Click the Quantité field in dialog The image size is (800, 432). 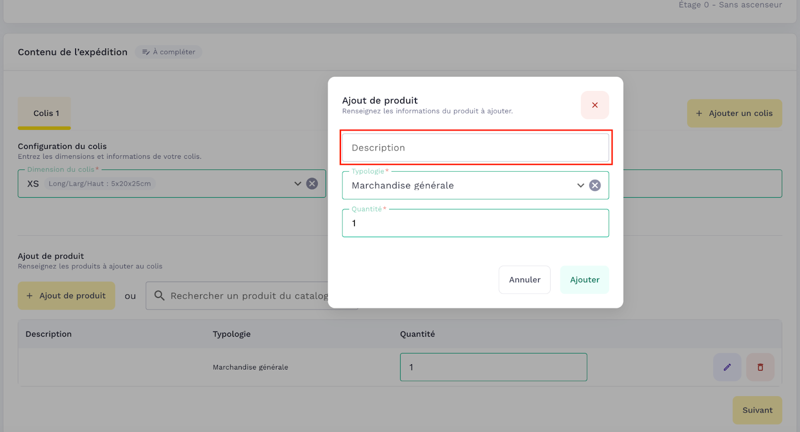475,223
